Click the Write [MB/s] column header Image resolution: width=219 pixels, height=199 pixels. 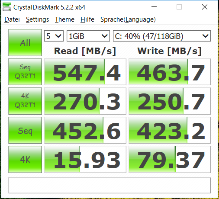pos(170,51)
